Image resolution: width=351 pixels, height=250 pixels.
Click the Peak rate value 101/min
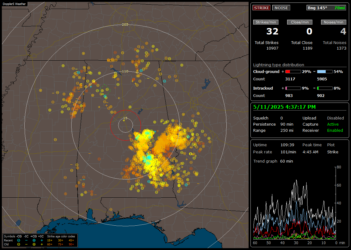pos(288,152)
